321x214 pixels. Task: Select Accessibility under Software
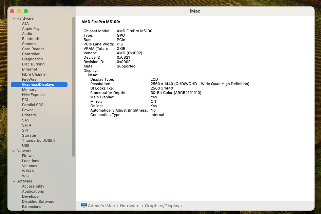33,187
